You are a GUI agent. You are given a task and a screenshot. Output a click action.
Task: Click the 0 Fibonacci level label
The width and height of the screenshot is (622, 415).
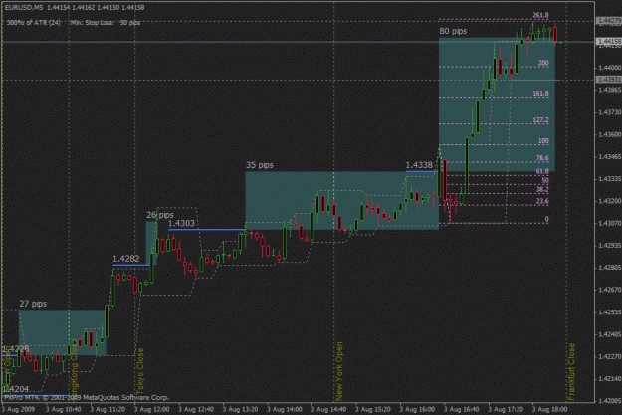coord(547,219)
